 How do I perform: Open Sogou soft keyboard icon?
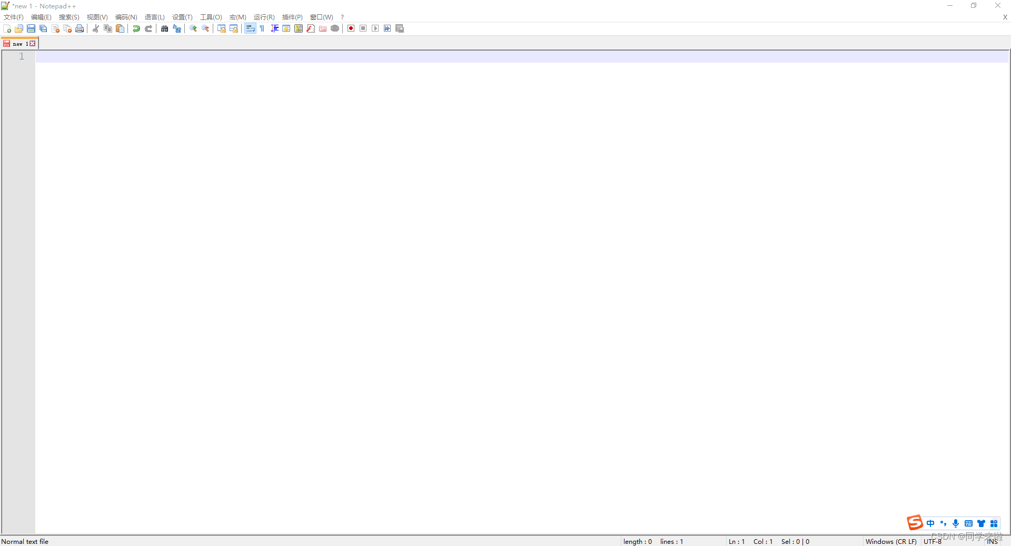point(968,523)
